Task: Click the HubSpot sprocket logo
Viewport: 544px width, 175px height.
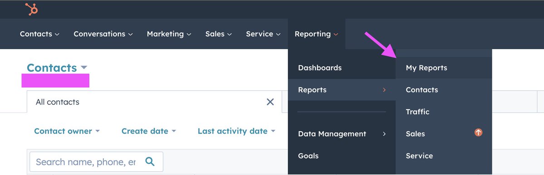Action: [31, 9]
